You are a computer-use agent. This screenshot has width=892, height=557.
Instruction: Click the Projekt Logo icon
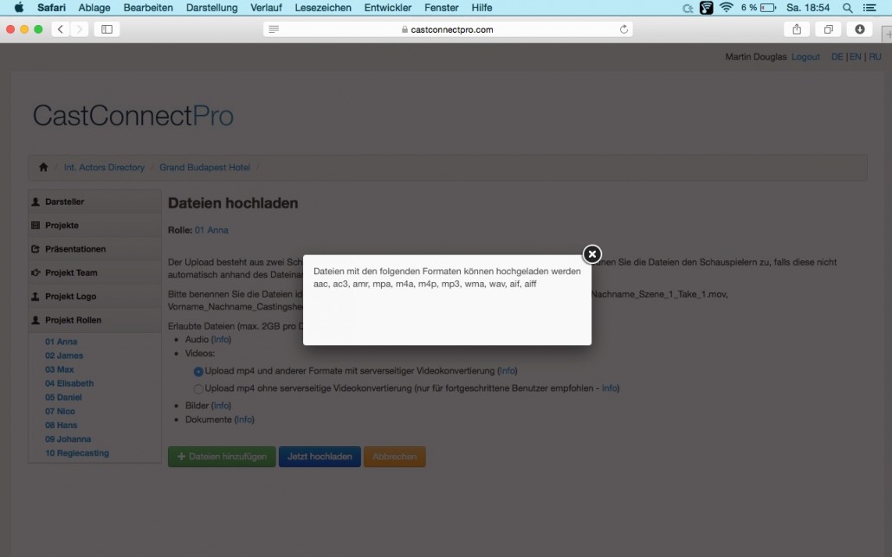coord(36,296)
